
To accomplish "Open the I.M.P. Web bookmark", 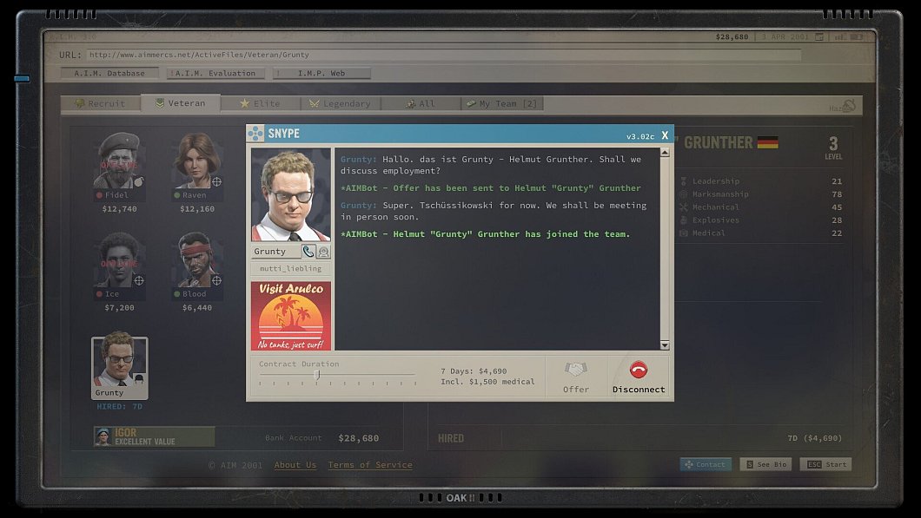I will [321, 74].
